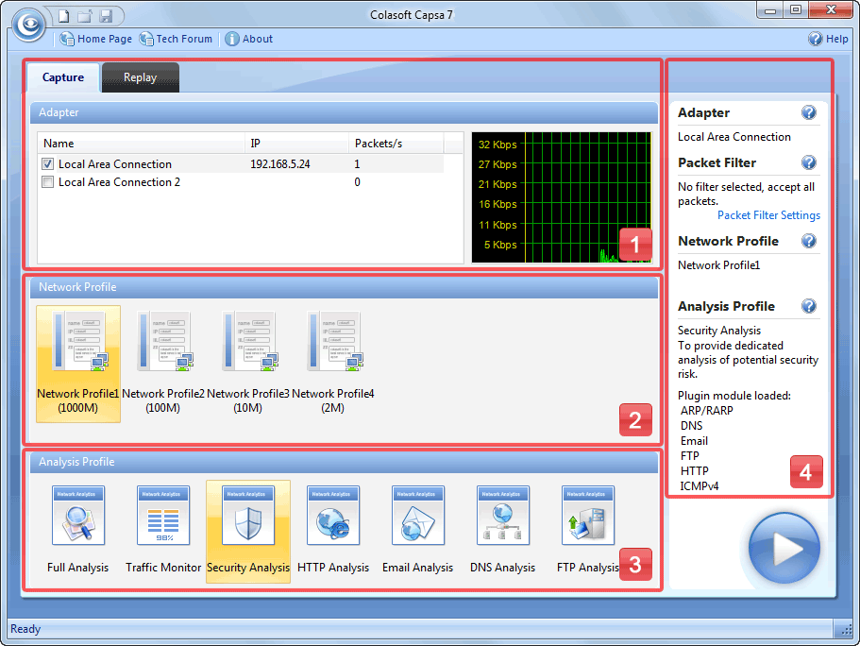Open the Colasoft application orb menu
Image resolution: width=860 pixels, height=646 pixels.
coord(28,25)
